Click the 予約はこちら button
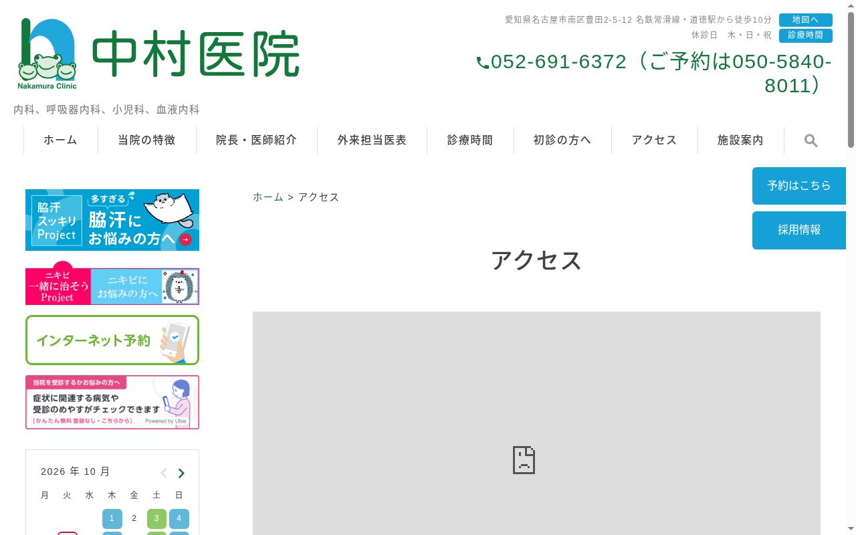The height and width of the screenshot is (535, 856). [799, 186]
